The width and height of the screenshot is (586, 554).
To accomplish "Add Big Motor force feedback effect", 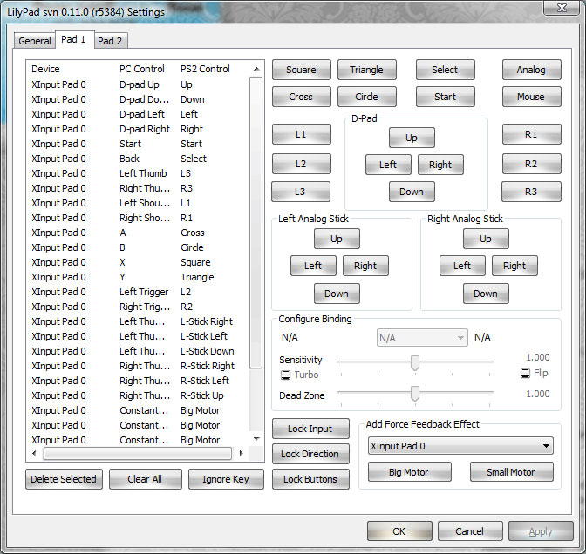I will tap(409, 472).
